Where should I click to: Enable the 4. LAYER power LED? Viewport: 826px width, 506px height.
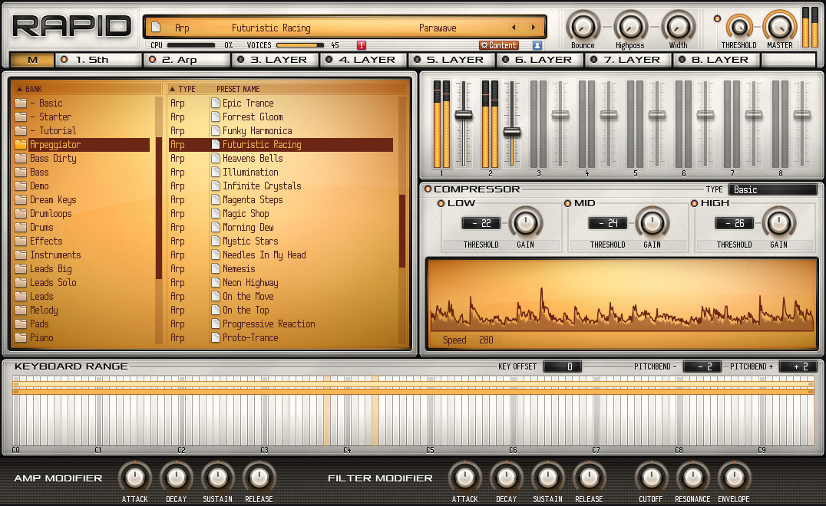329,60
